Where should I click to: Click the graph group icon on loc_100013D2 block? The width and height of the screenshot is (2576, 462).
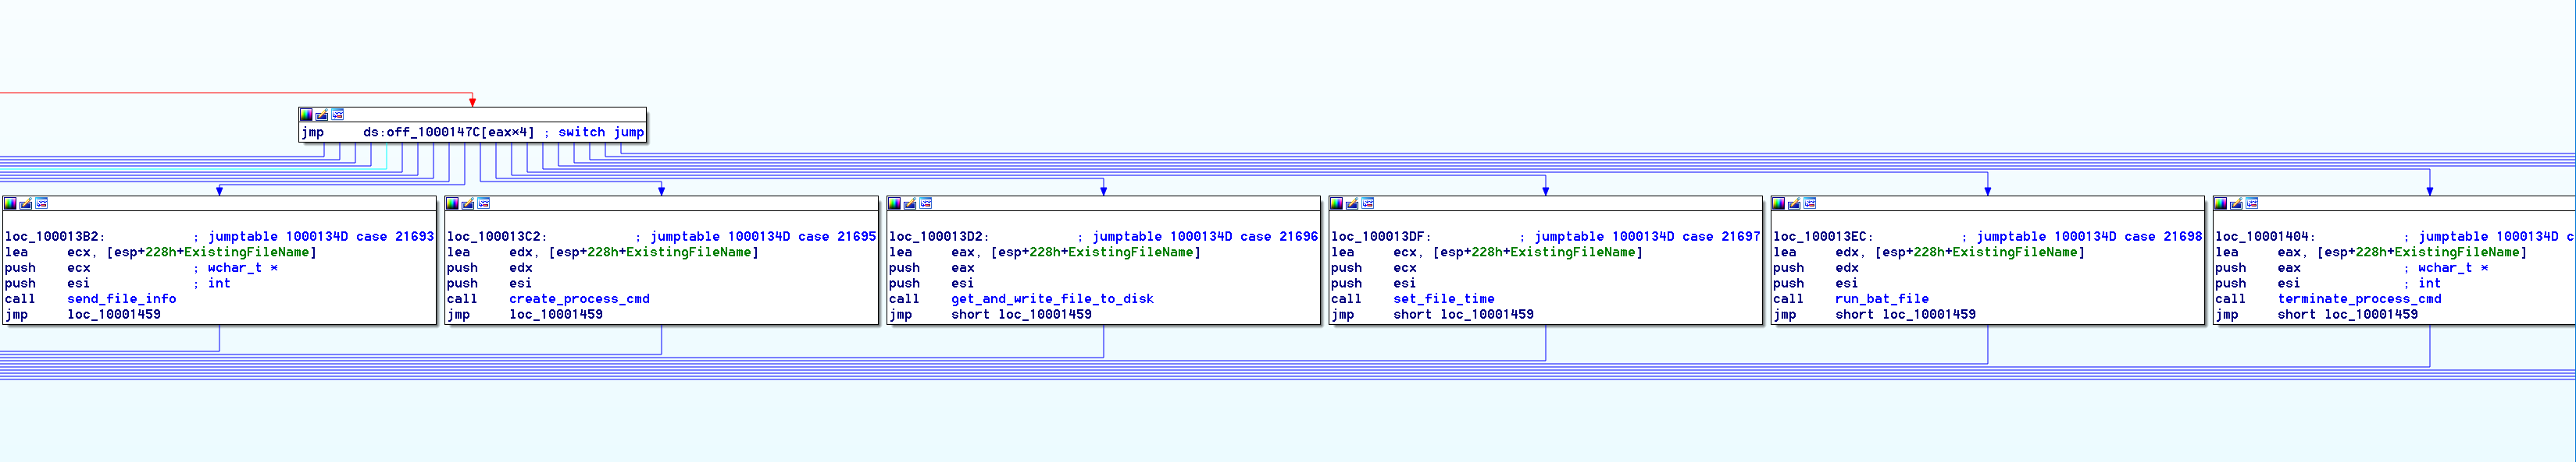coord(926,203)
